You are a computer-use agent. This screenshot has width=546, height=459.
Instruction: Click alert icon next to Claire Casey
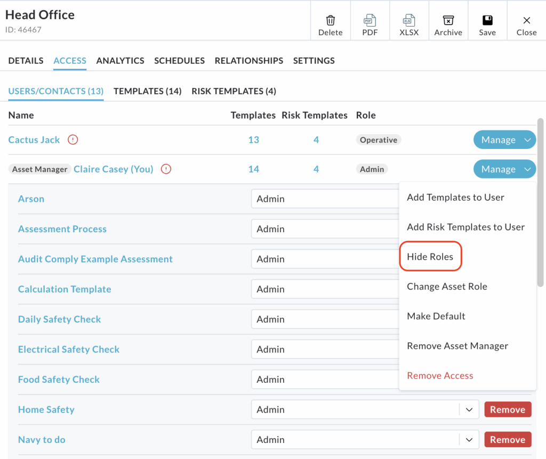166,169
